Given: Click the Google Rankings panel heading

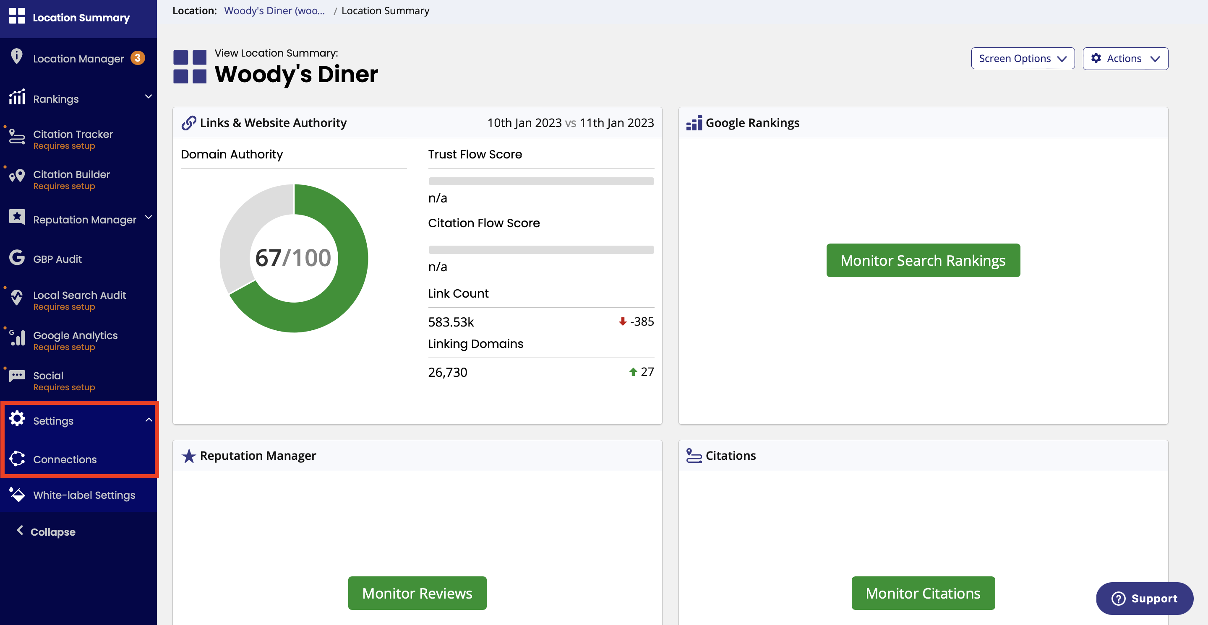Looking at the screenshot, I should click(752, 123).
